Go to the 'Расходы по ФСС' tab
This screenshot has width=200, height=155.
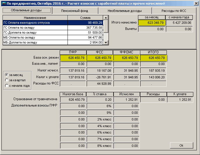(x=174, y=11)
